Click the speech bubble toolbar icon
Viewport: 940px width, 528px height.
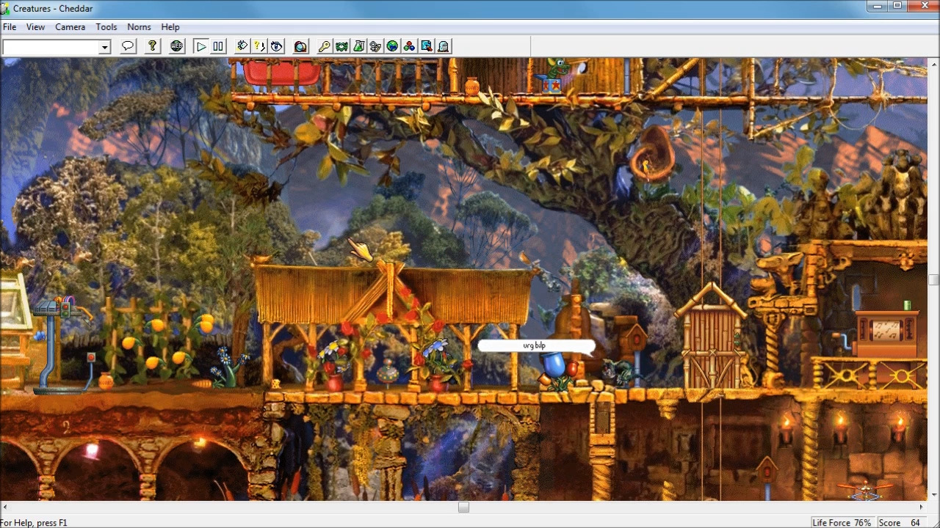click(128, 46)
